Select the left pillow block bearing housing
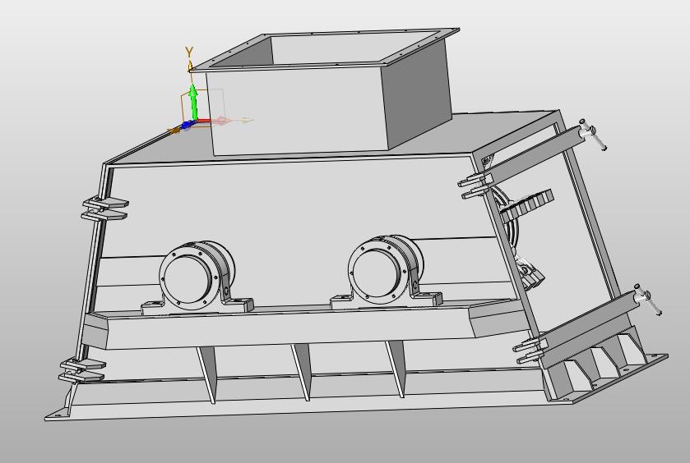The height and width of the screenshot is (463, 690). click(x=197, y=277)
